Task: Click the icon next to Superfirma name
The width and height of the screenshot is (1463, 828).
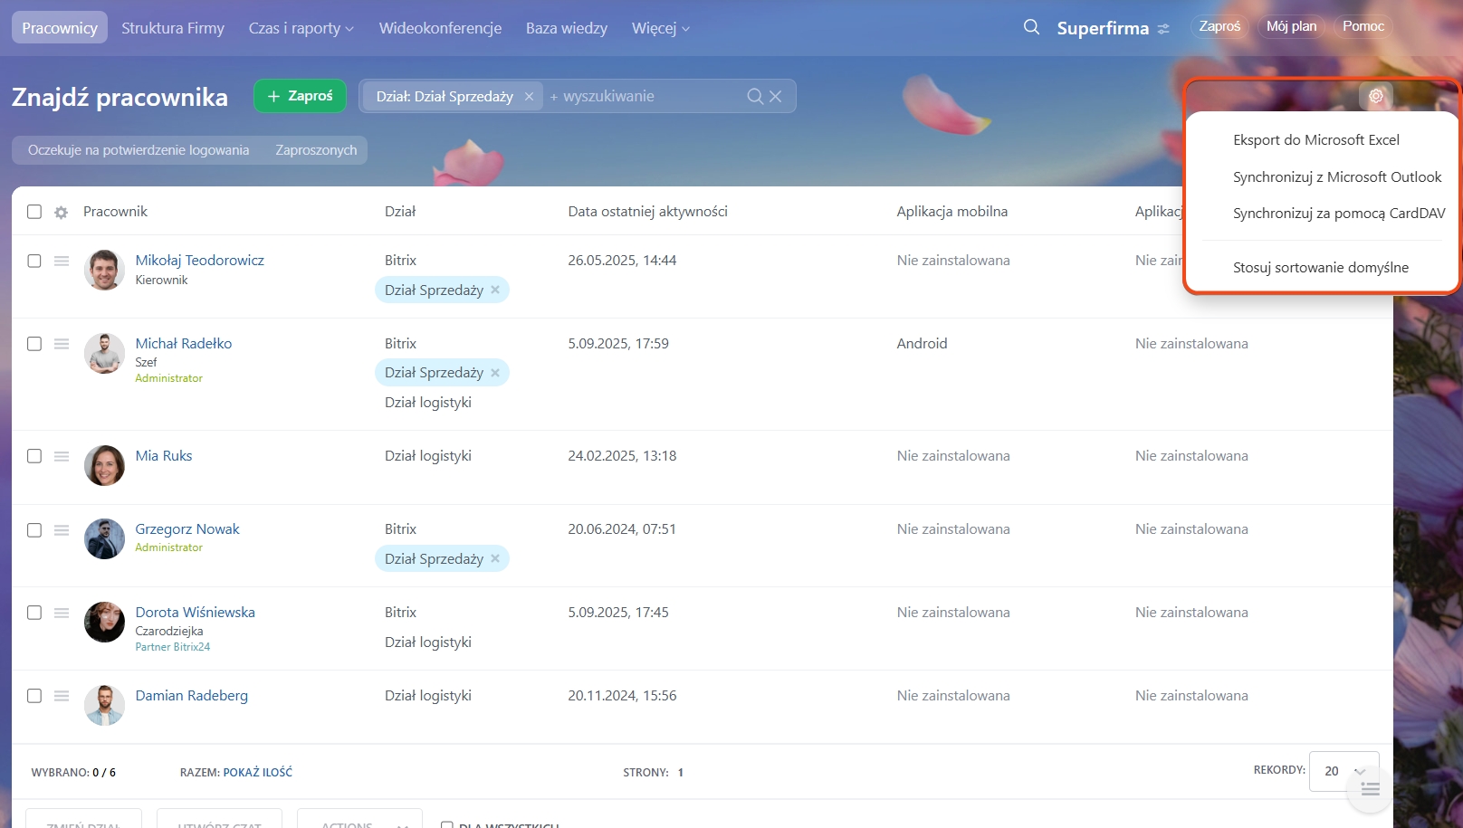Action: coord(1163,29)
